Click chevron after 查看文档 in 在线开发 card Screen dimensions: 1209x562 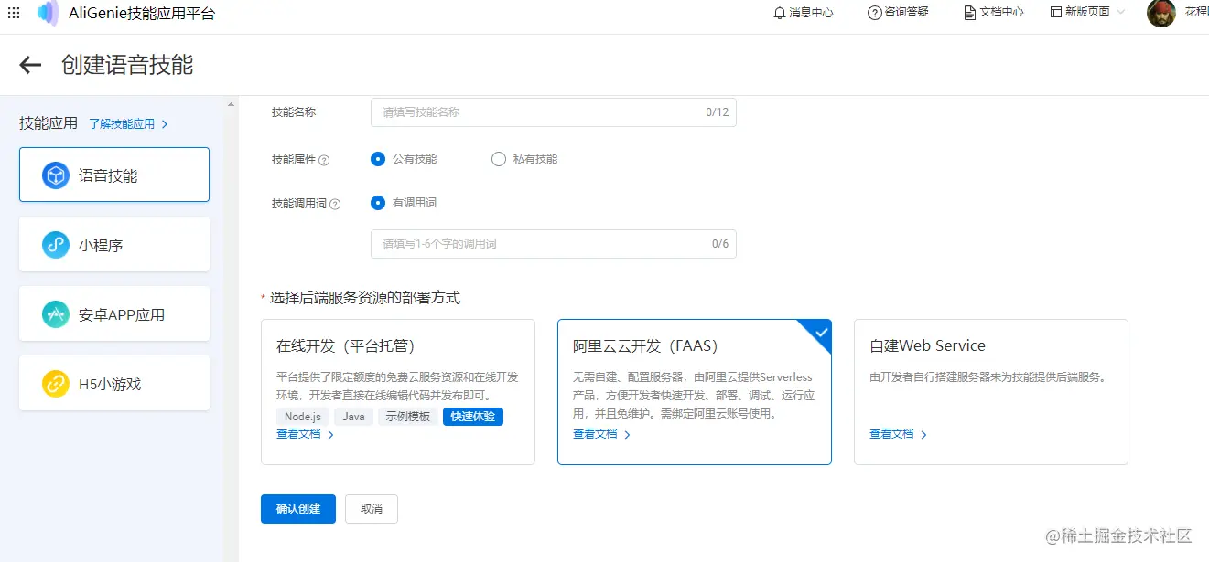[330, 435]
